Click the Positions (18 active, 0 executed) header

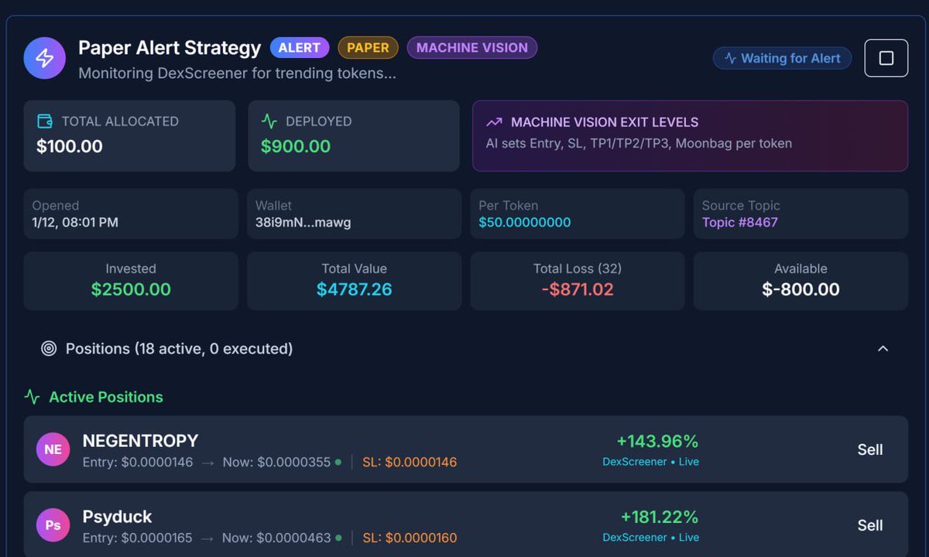(x=464, y=349)
